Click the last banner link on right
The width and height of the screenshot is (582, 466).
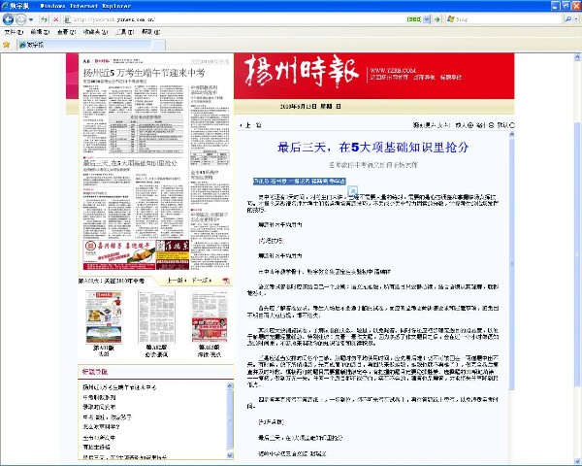coord(451,78)
